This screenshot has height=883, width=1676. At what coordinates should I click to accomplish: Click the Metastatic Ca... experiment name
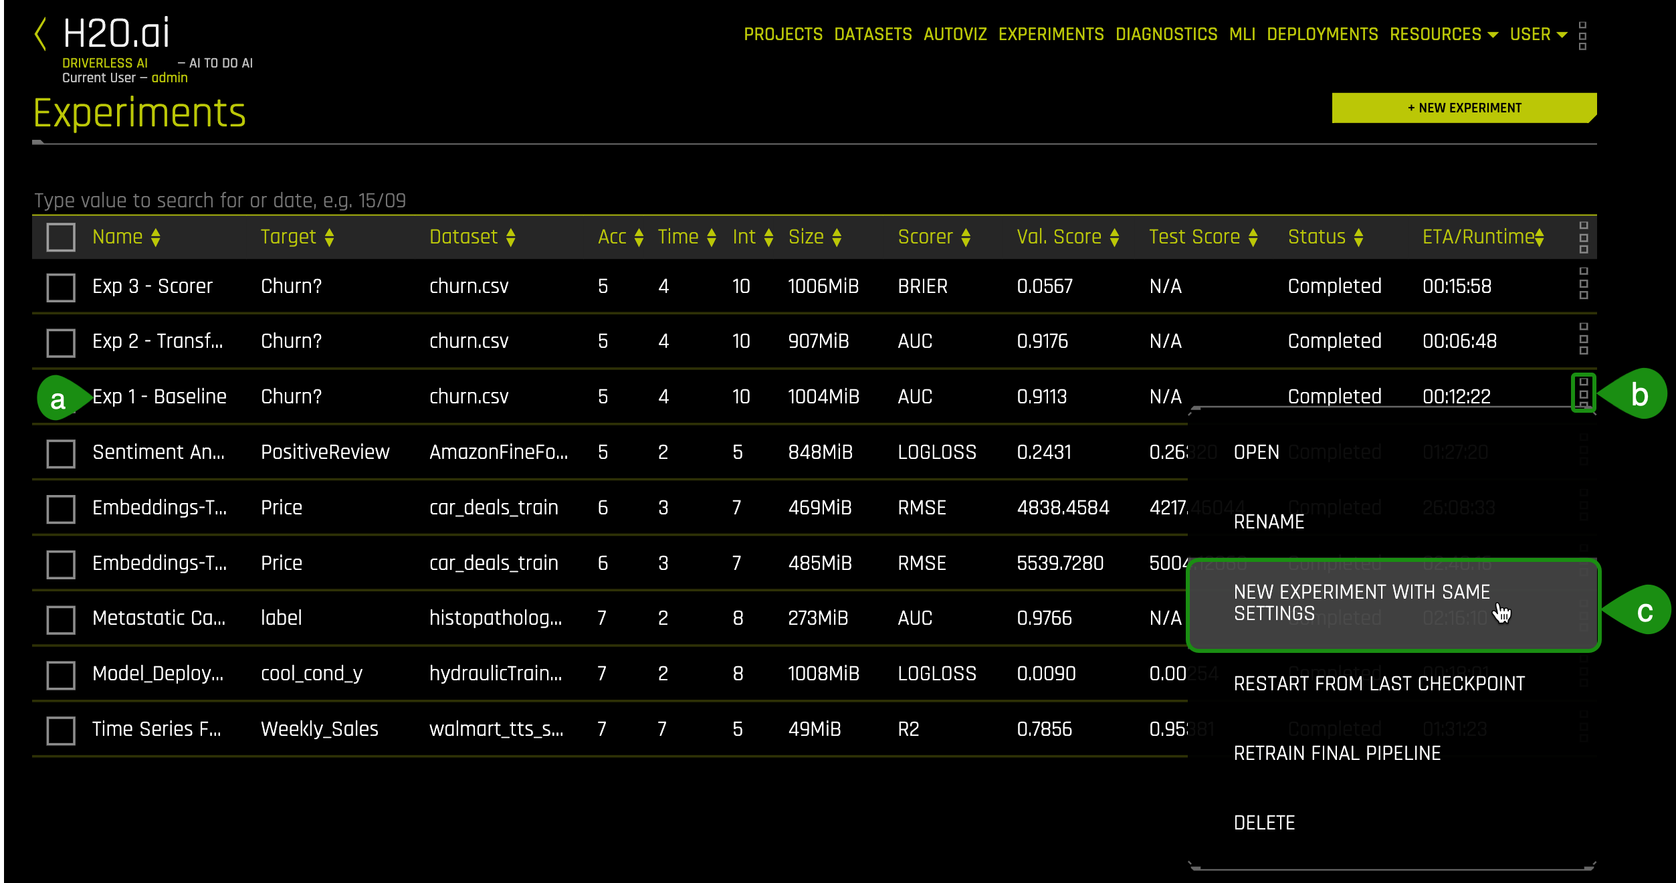(x=159, y=617)
